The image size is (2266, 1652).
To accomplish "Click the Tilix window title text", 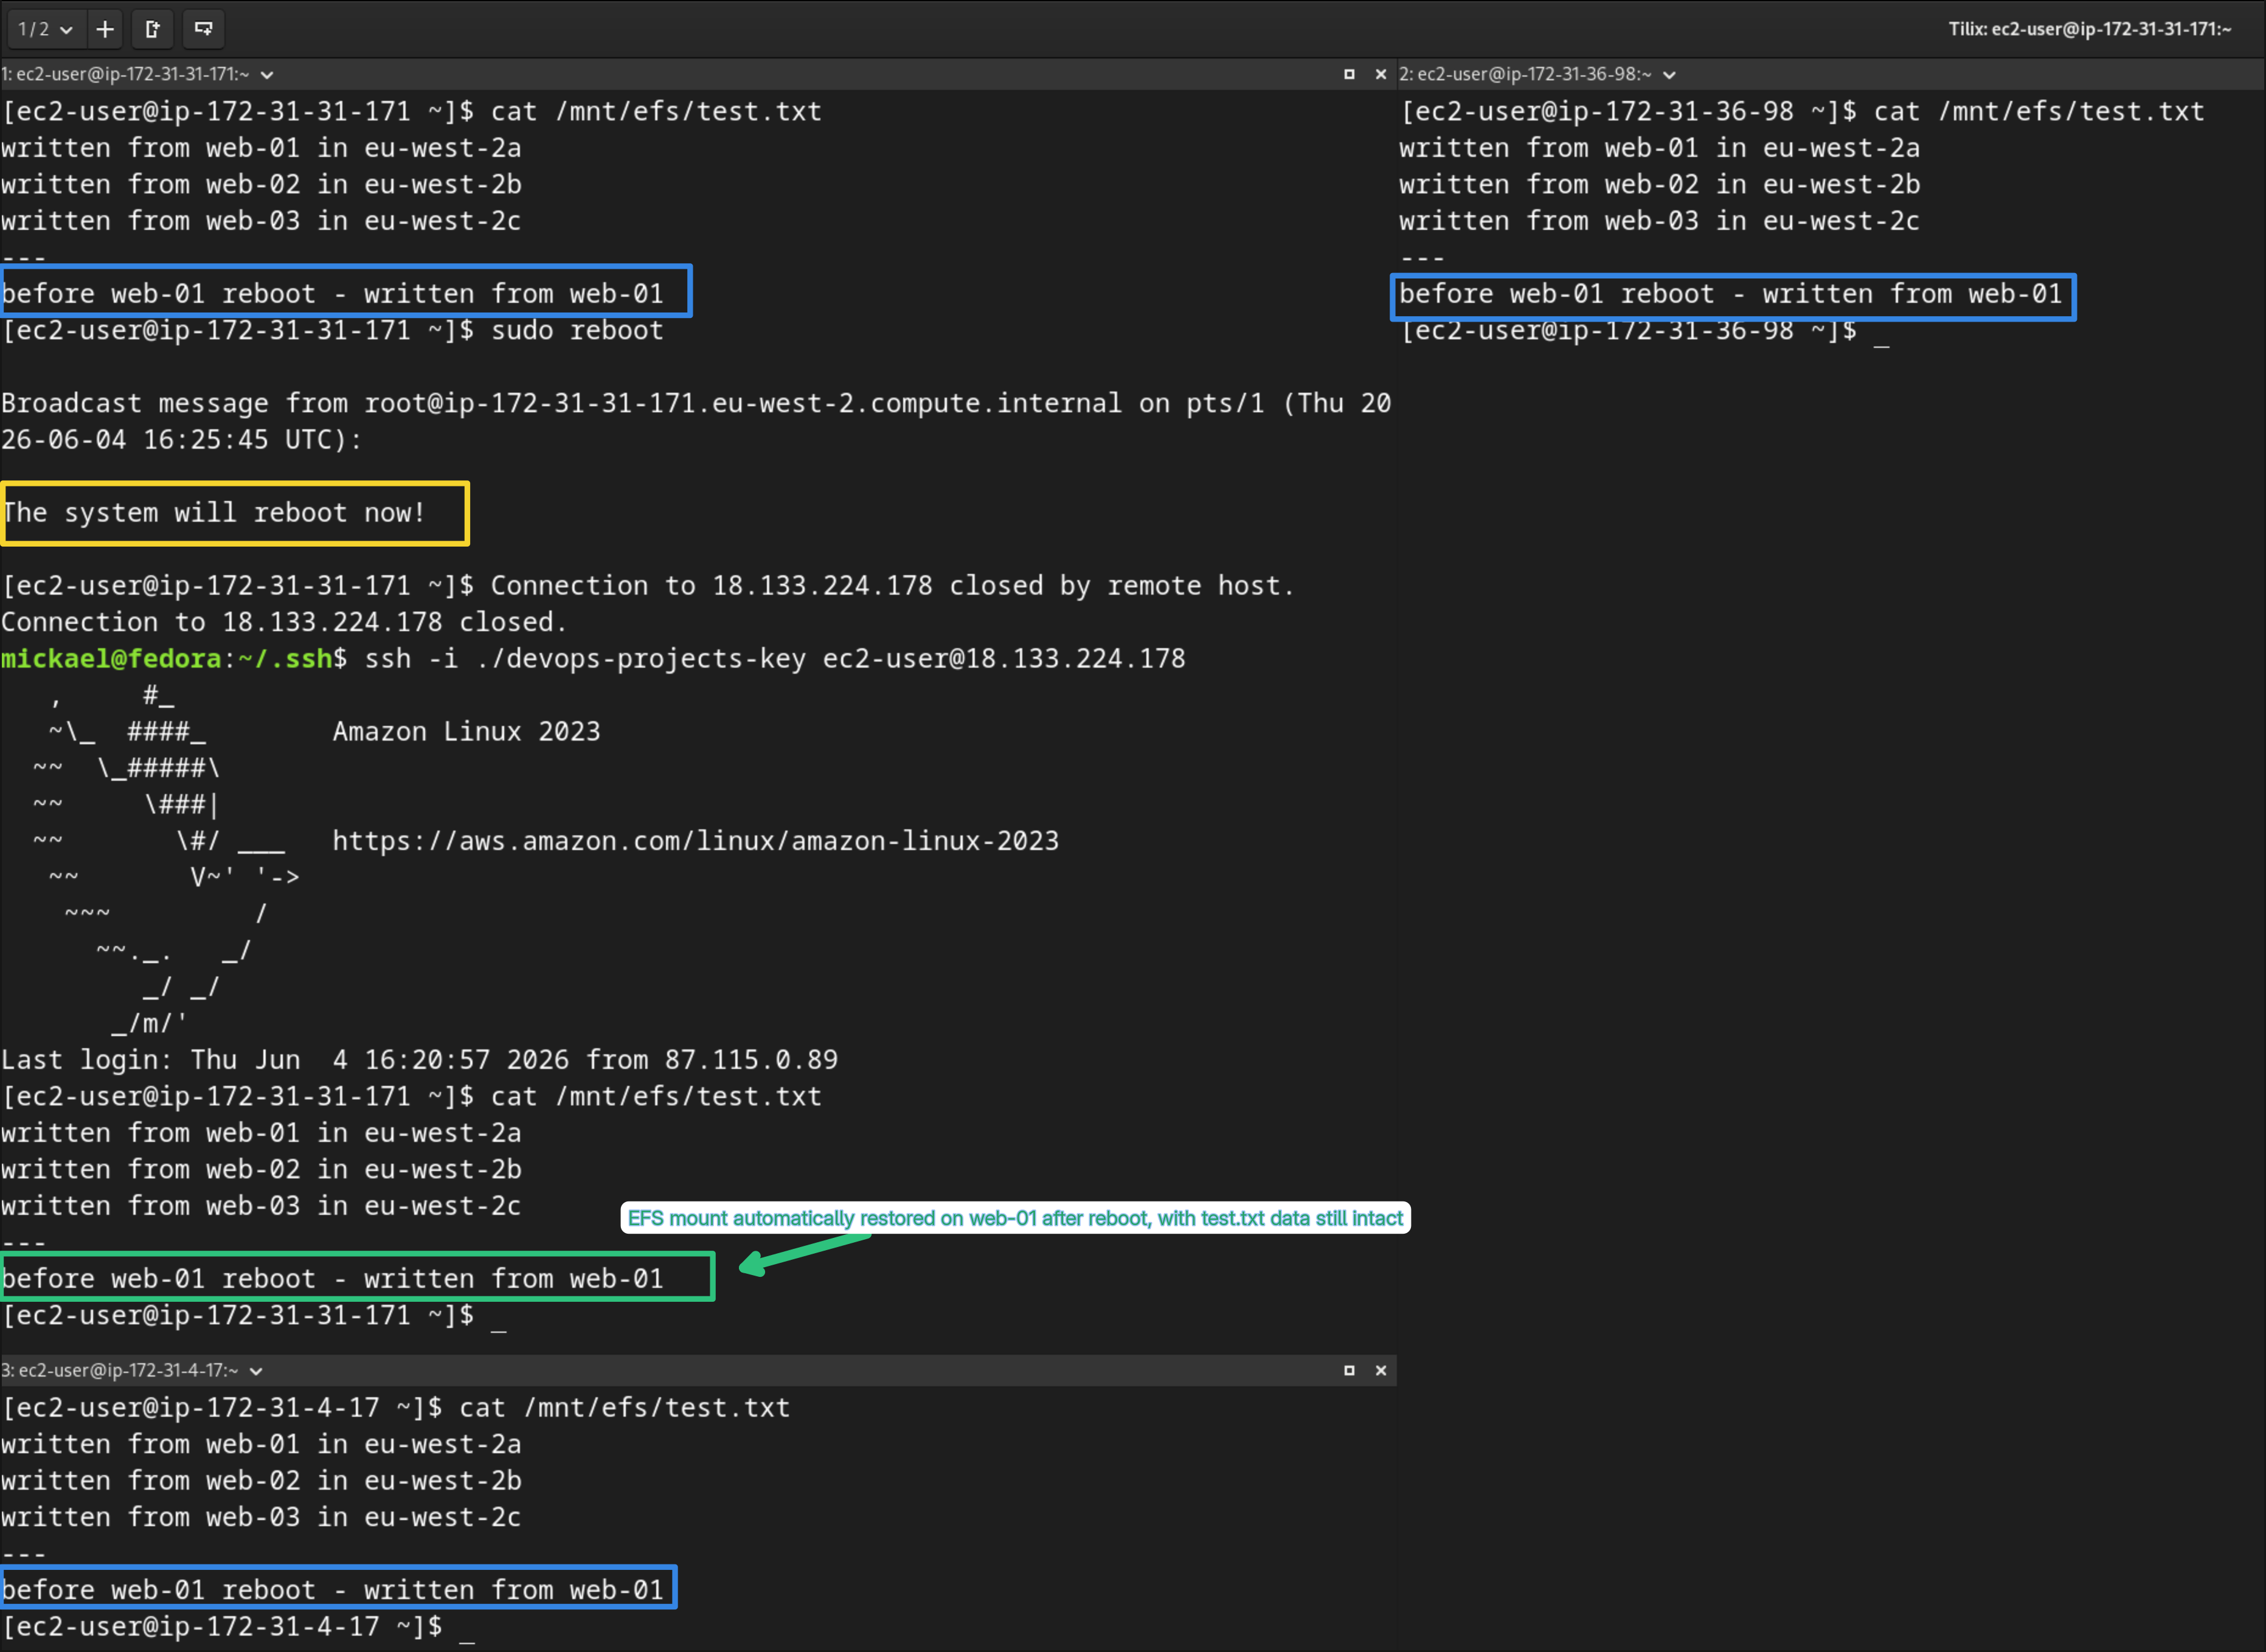I will click(x=2090, y=29).
